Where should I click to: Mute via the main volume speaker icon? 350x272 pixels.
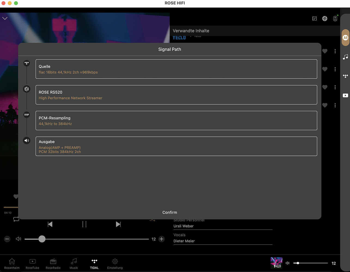pos(19,239)
